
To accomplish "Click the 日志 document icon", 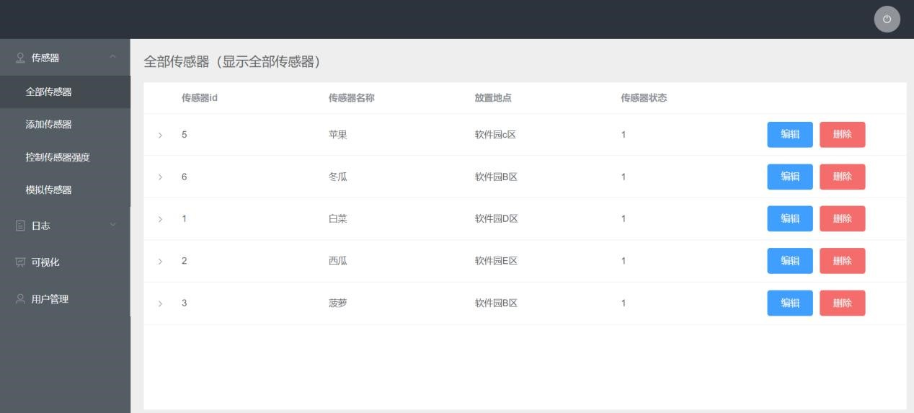I will click(21, 226).
